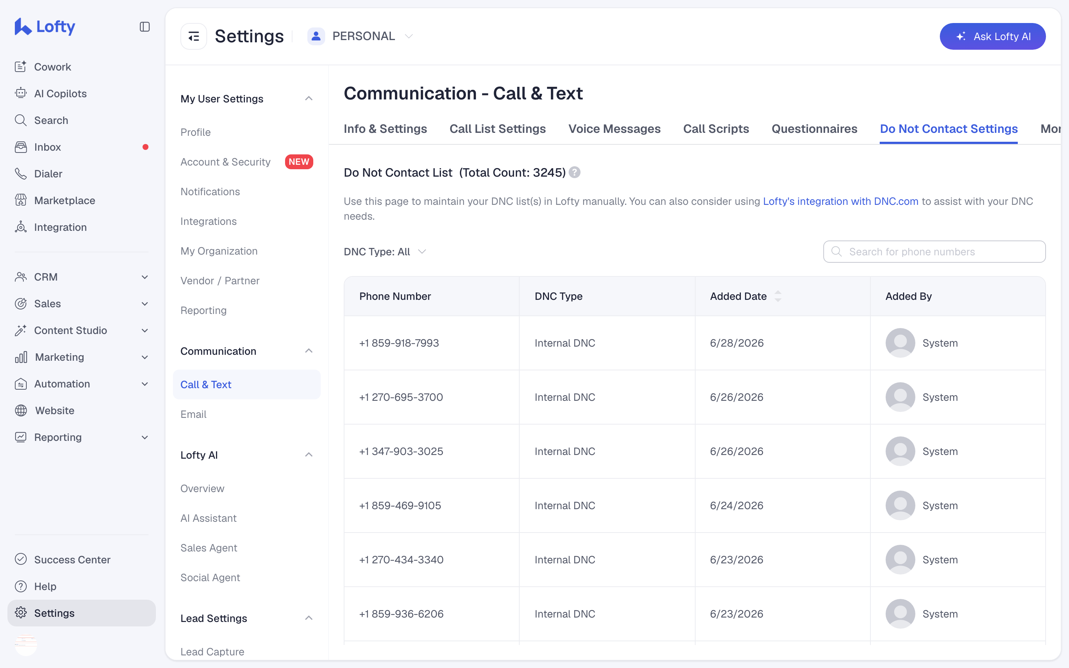Open Lofty's integration with DNC.com link
Screen dimensions: 1069x668
point(840,202)
